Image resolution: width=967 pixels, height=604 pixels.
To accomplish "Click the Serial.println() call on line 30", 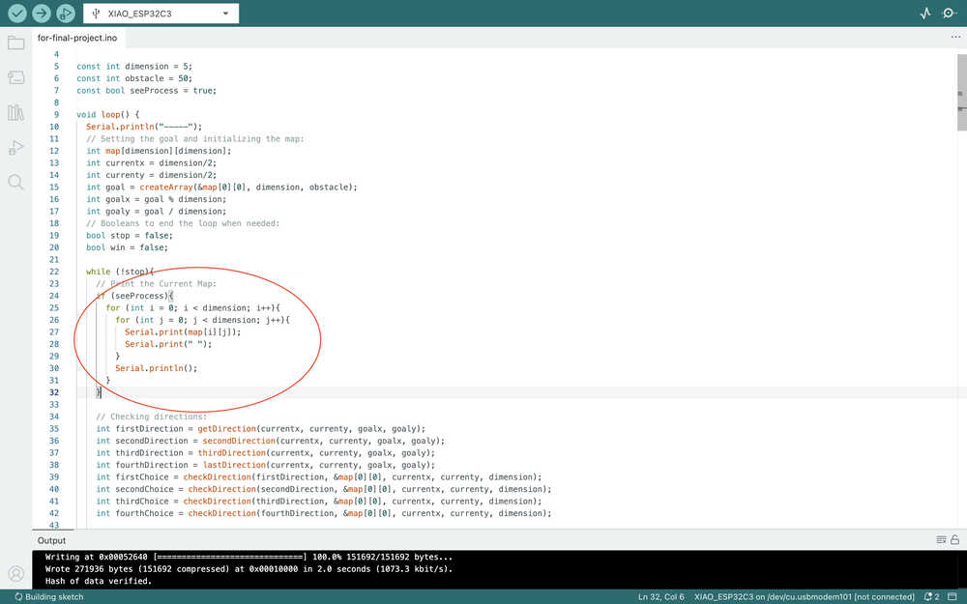I will [156, 368].
